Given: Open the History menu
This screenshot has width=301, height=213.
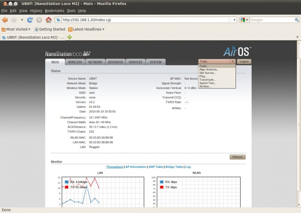Looking at the screenshot, I should (36, 11).
